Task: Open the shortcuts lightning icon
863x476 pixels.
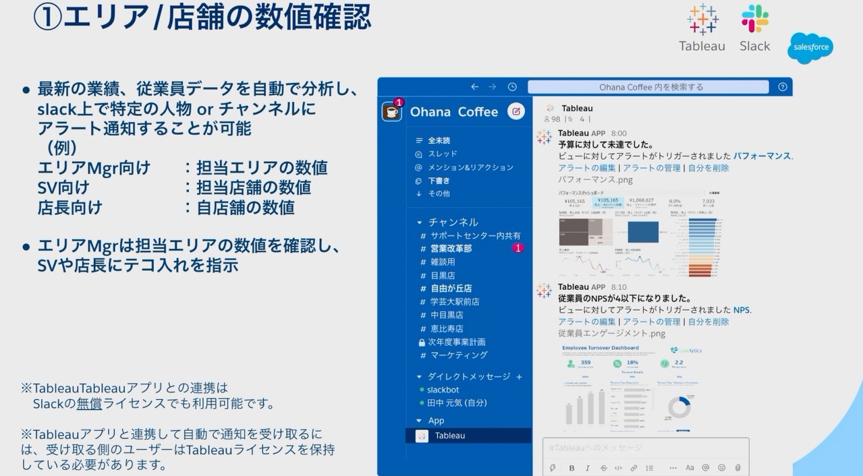Action: click(553, 467)
